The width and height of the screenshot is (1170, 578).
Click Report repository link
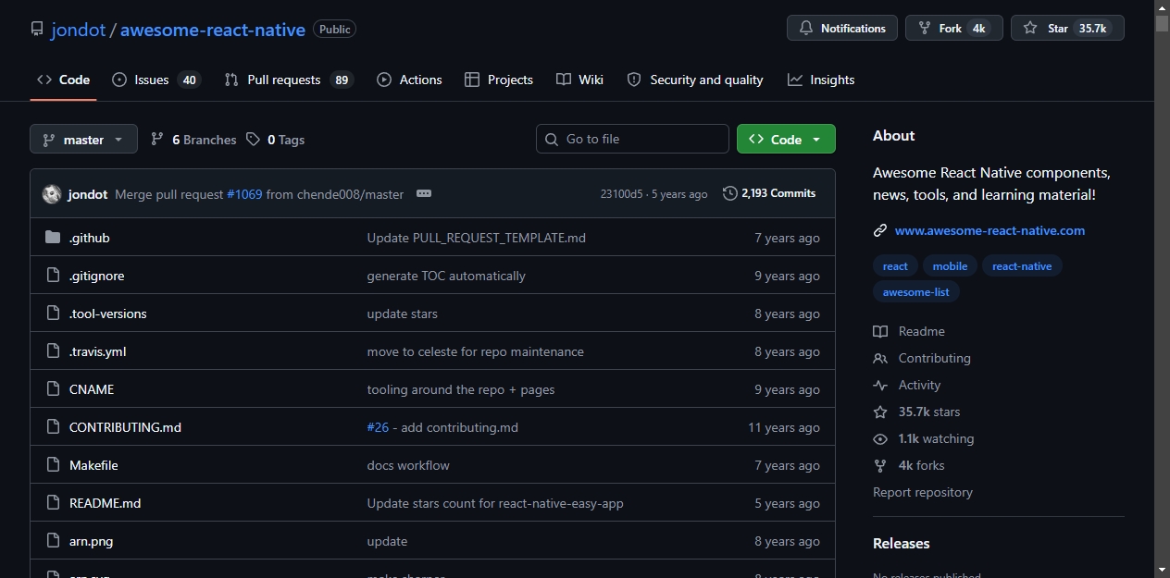point(923,492)
